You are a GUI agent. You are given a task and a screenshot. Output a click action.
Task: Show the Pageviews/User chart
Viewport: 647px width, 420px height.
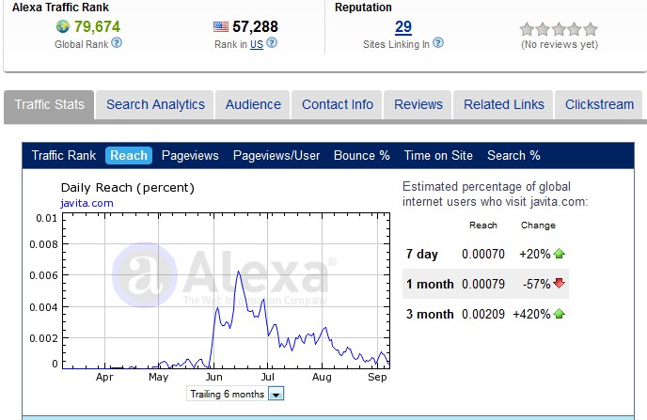pyautogui.click(x=276, y=155)
